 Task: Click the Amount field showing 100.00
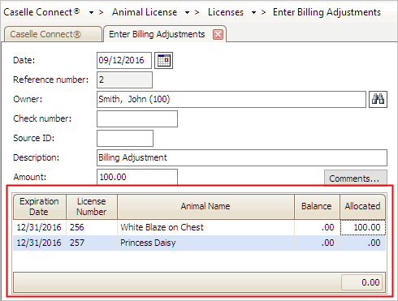tap(137, 177)
